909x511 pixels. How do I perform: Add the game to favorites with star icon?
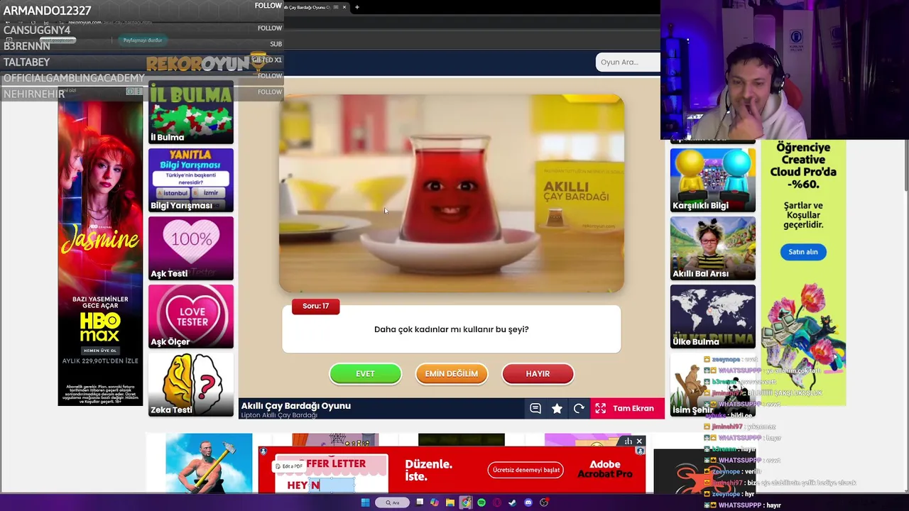557,408
